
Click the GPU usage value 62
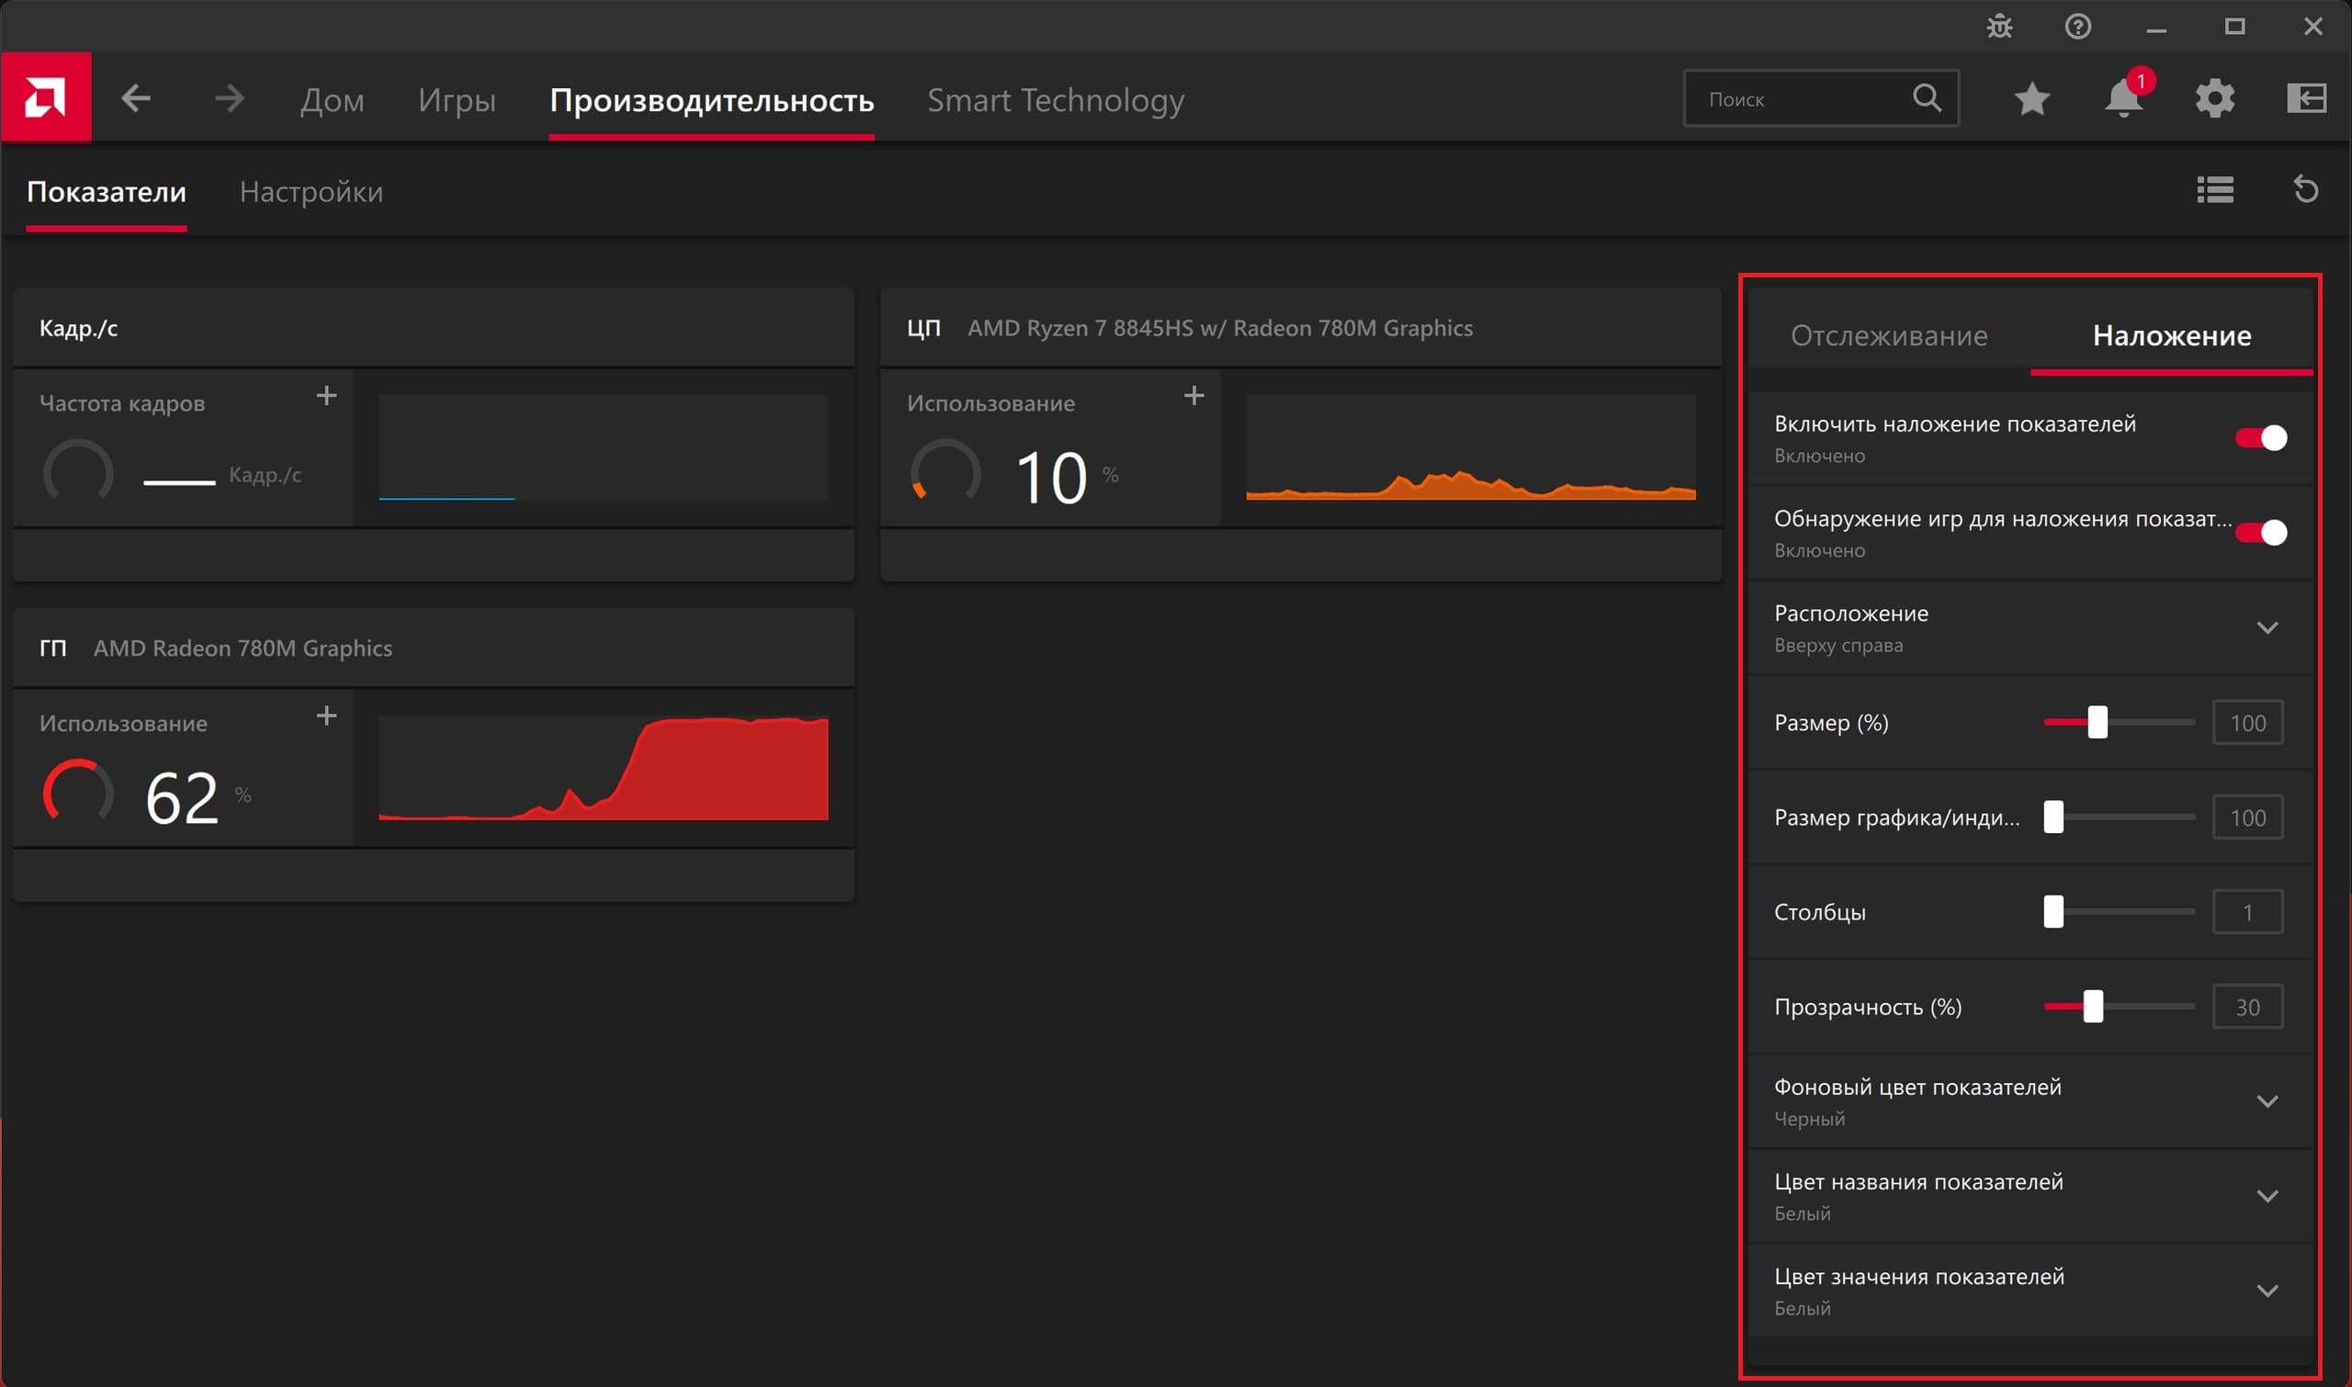[181, 797]
